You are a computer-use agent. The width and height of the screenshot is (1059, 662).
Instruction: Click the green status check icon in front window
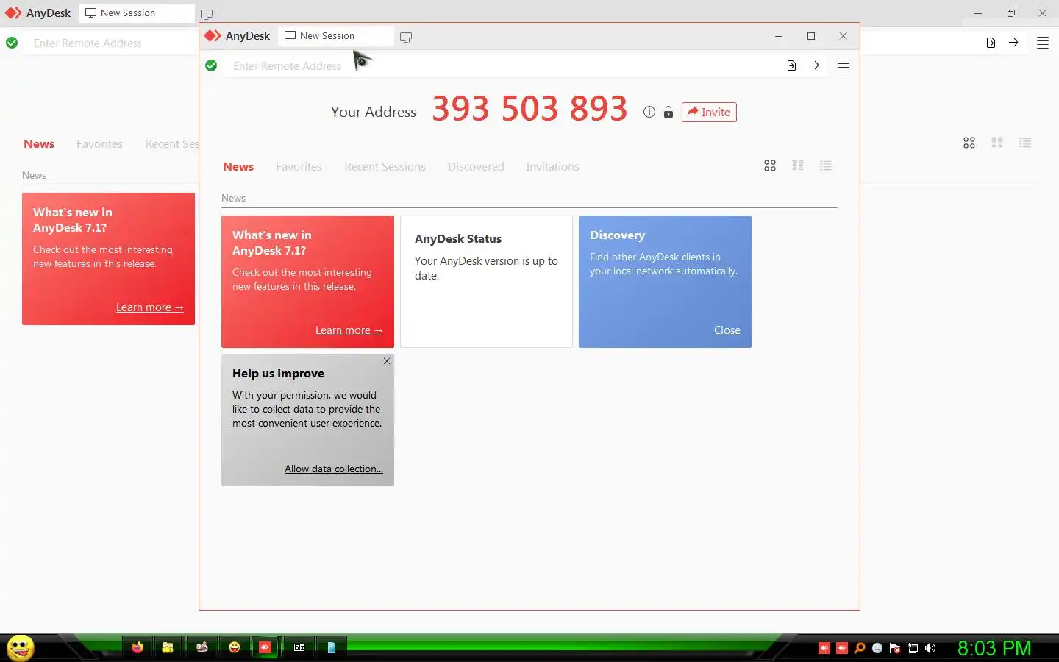[x=211, y=65]
